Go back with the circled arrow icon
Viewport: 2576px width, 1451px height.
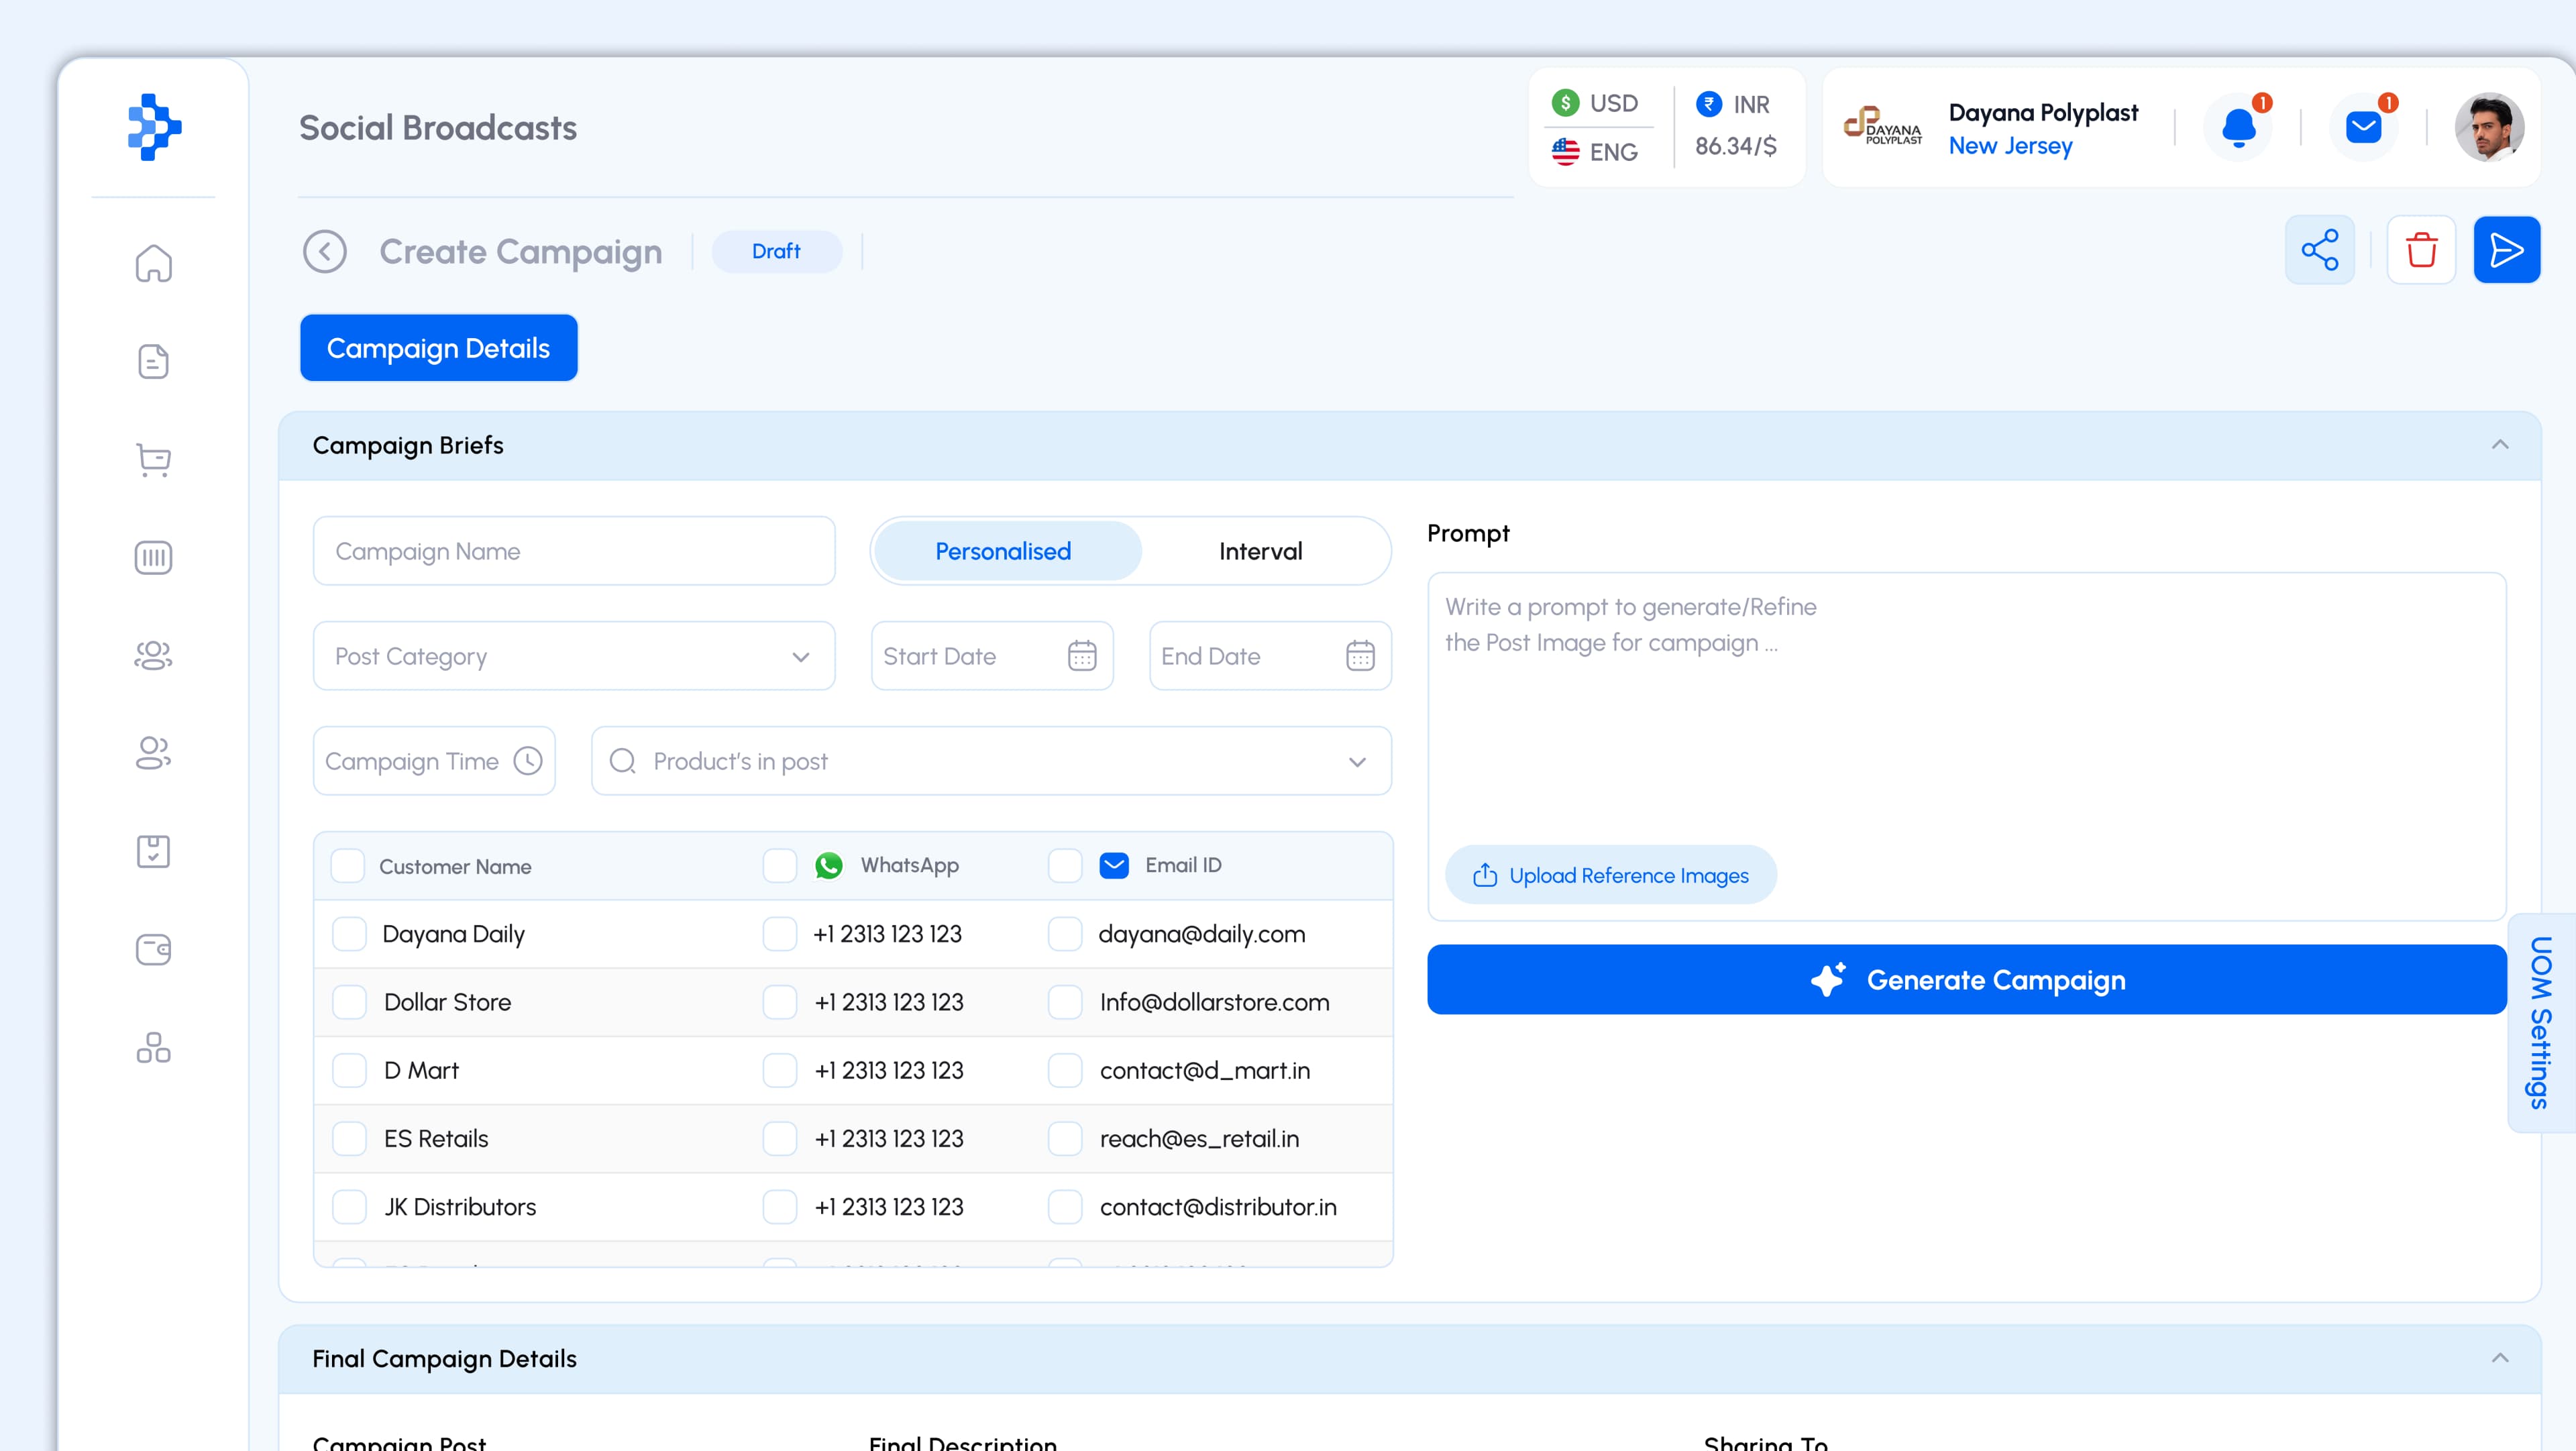(x=325, y=251)
